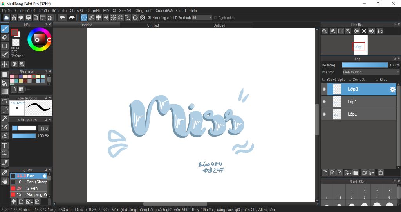Enable the radial snap icon

coord(113,18)
